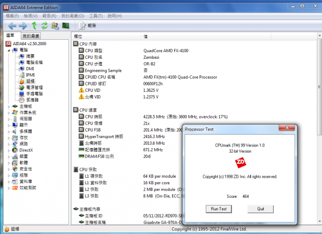Image resolution: width=322 pixels, height=234 pixels.
Task: Open the 工具(T) menu
Action: [96, 16]
